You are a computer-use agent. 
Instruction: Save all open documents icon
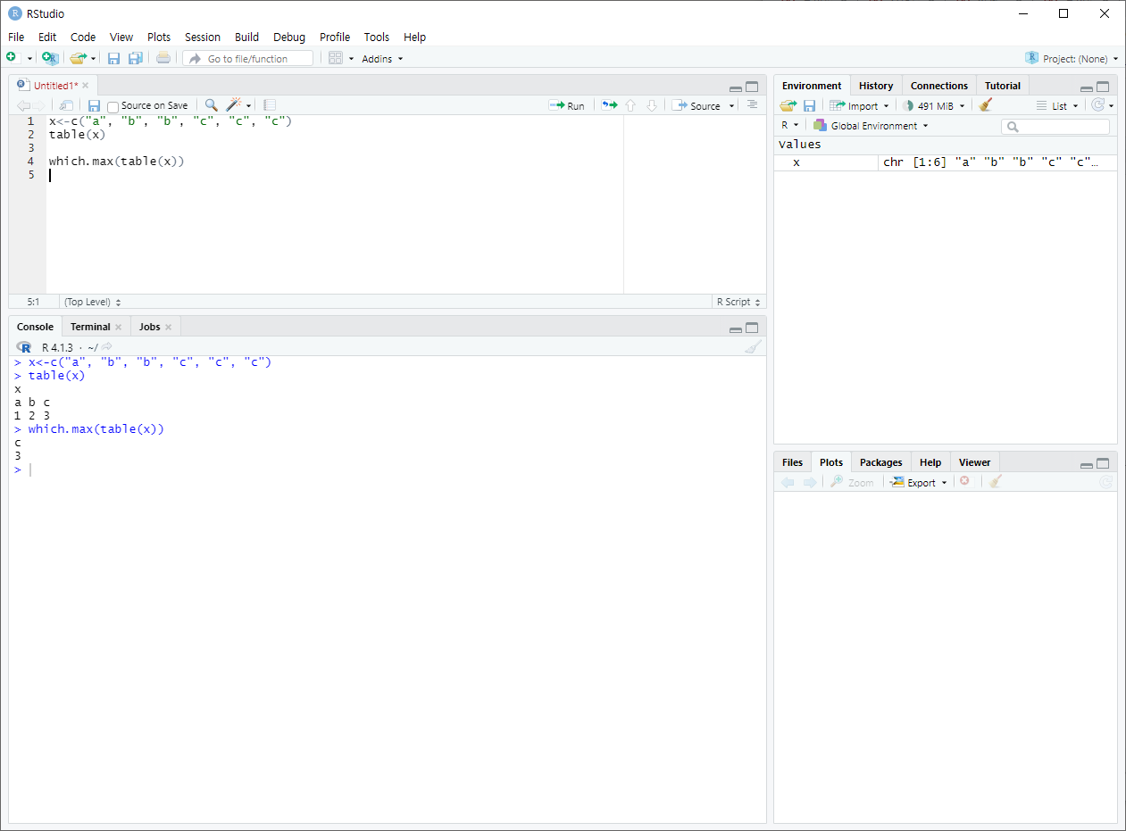(x=135, y=58)
